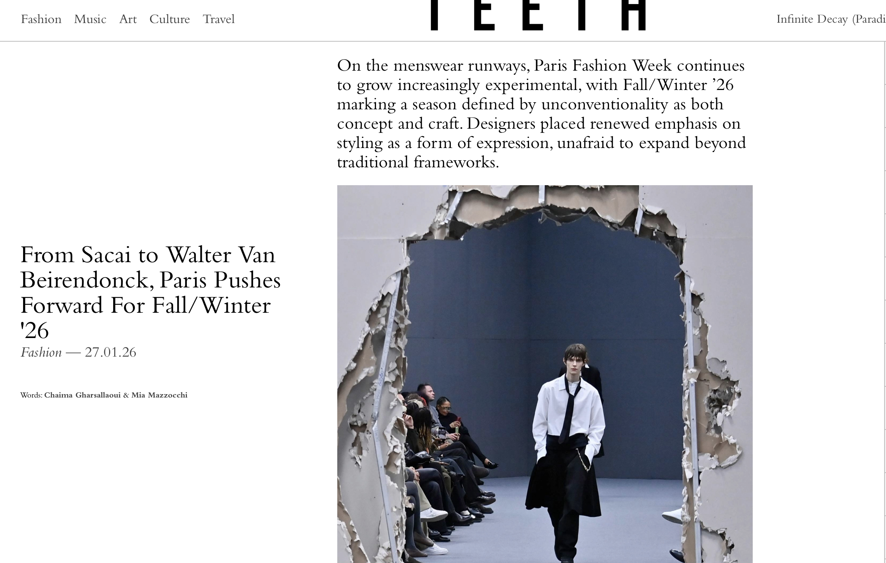The width and height of the screenshot is (886, 563).
Task: View author Chaima Gharsallaoui's page
Action: (x=82, y=395)
